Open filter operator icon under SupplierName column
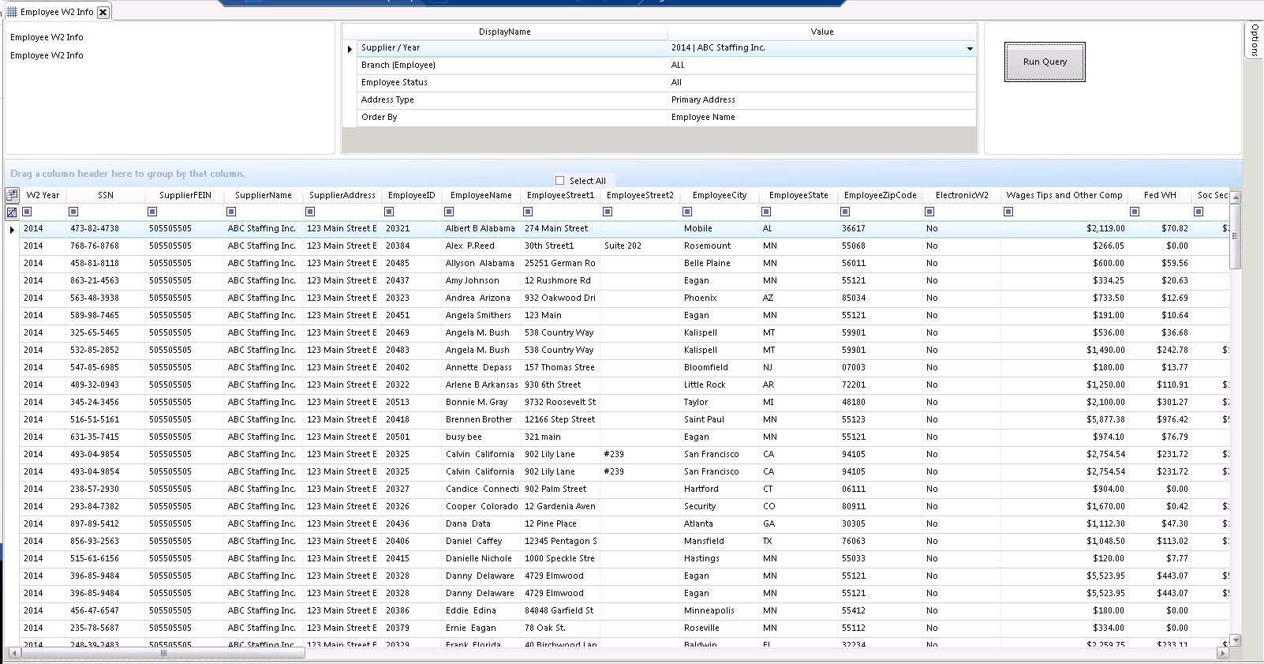 pos(231,212)
